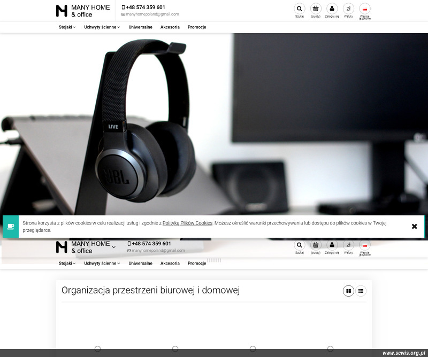
Task: Open the basket in the lower header
Action: click(316, 245)
